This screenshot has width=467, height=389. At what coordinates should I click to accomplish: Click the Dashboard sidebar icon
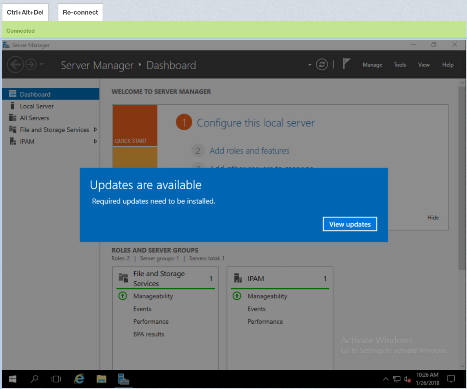pos(13,94)
